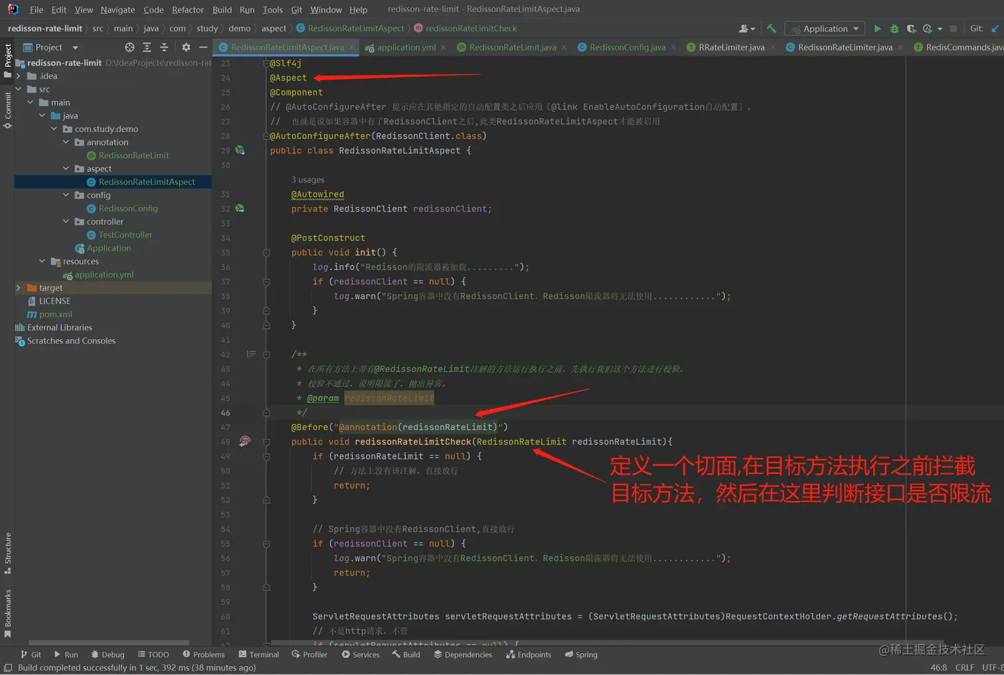The image size is (1004, 675).
Task: Fold the init() method at line 35
Action: pyautogui.click(x=266, y=253)
